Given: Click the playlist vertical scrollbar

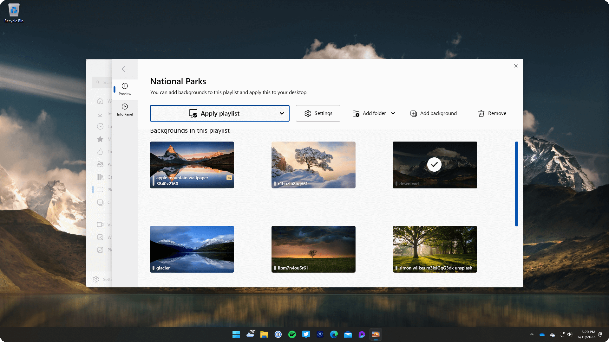Looking at the screenshot, I should [x=516, y=184].
